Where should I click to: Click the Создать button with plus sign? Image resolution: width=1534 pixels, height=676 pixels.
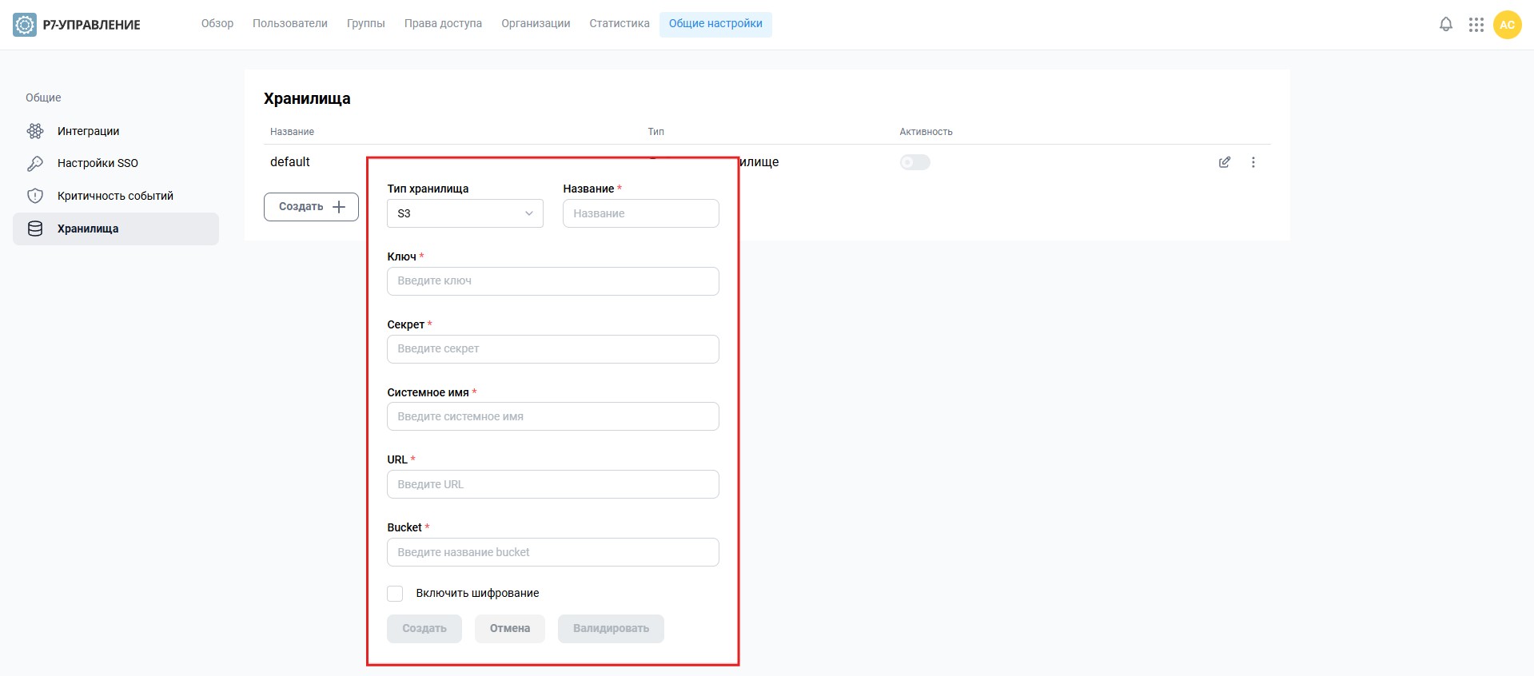[x=311, y=206]
